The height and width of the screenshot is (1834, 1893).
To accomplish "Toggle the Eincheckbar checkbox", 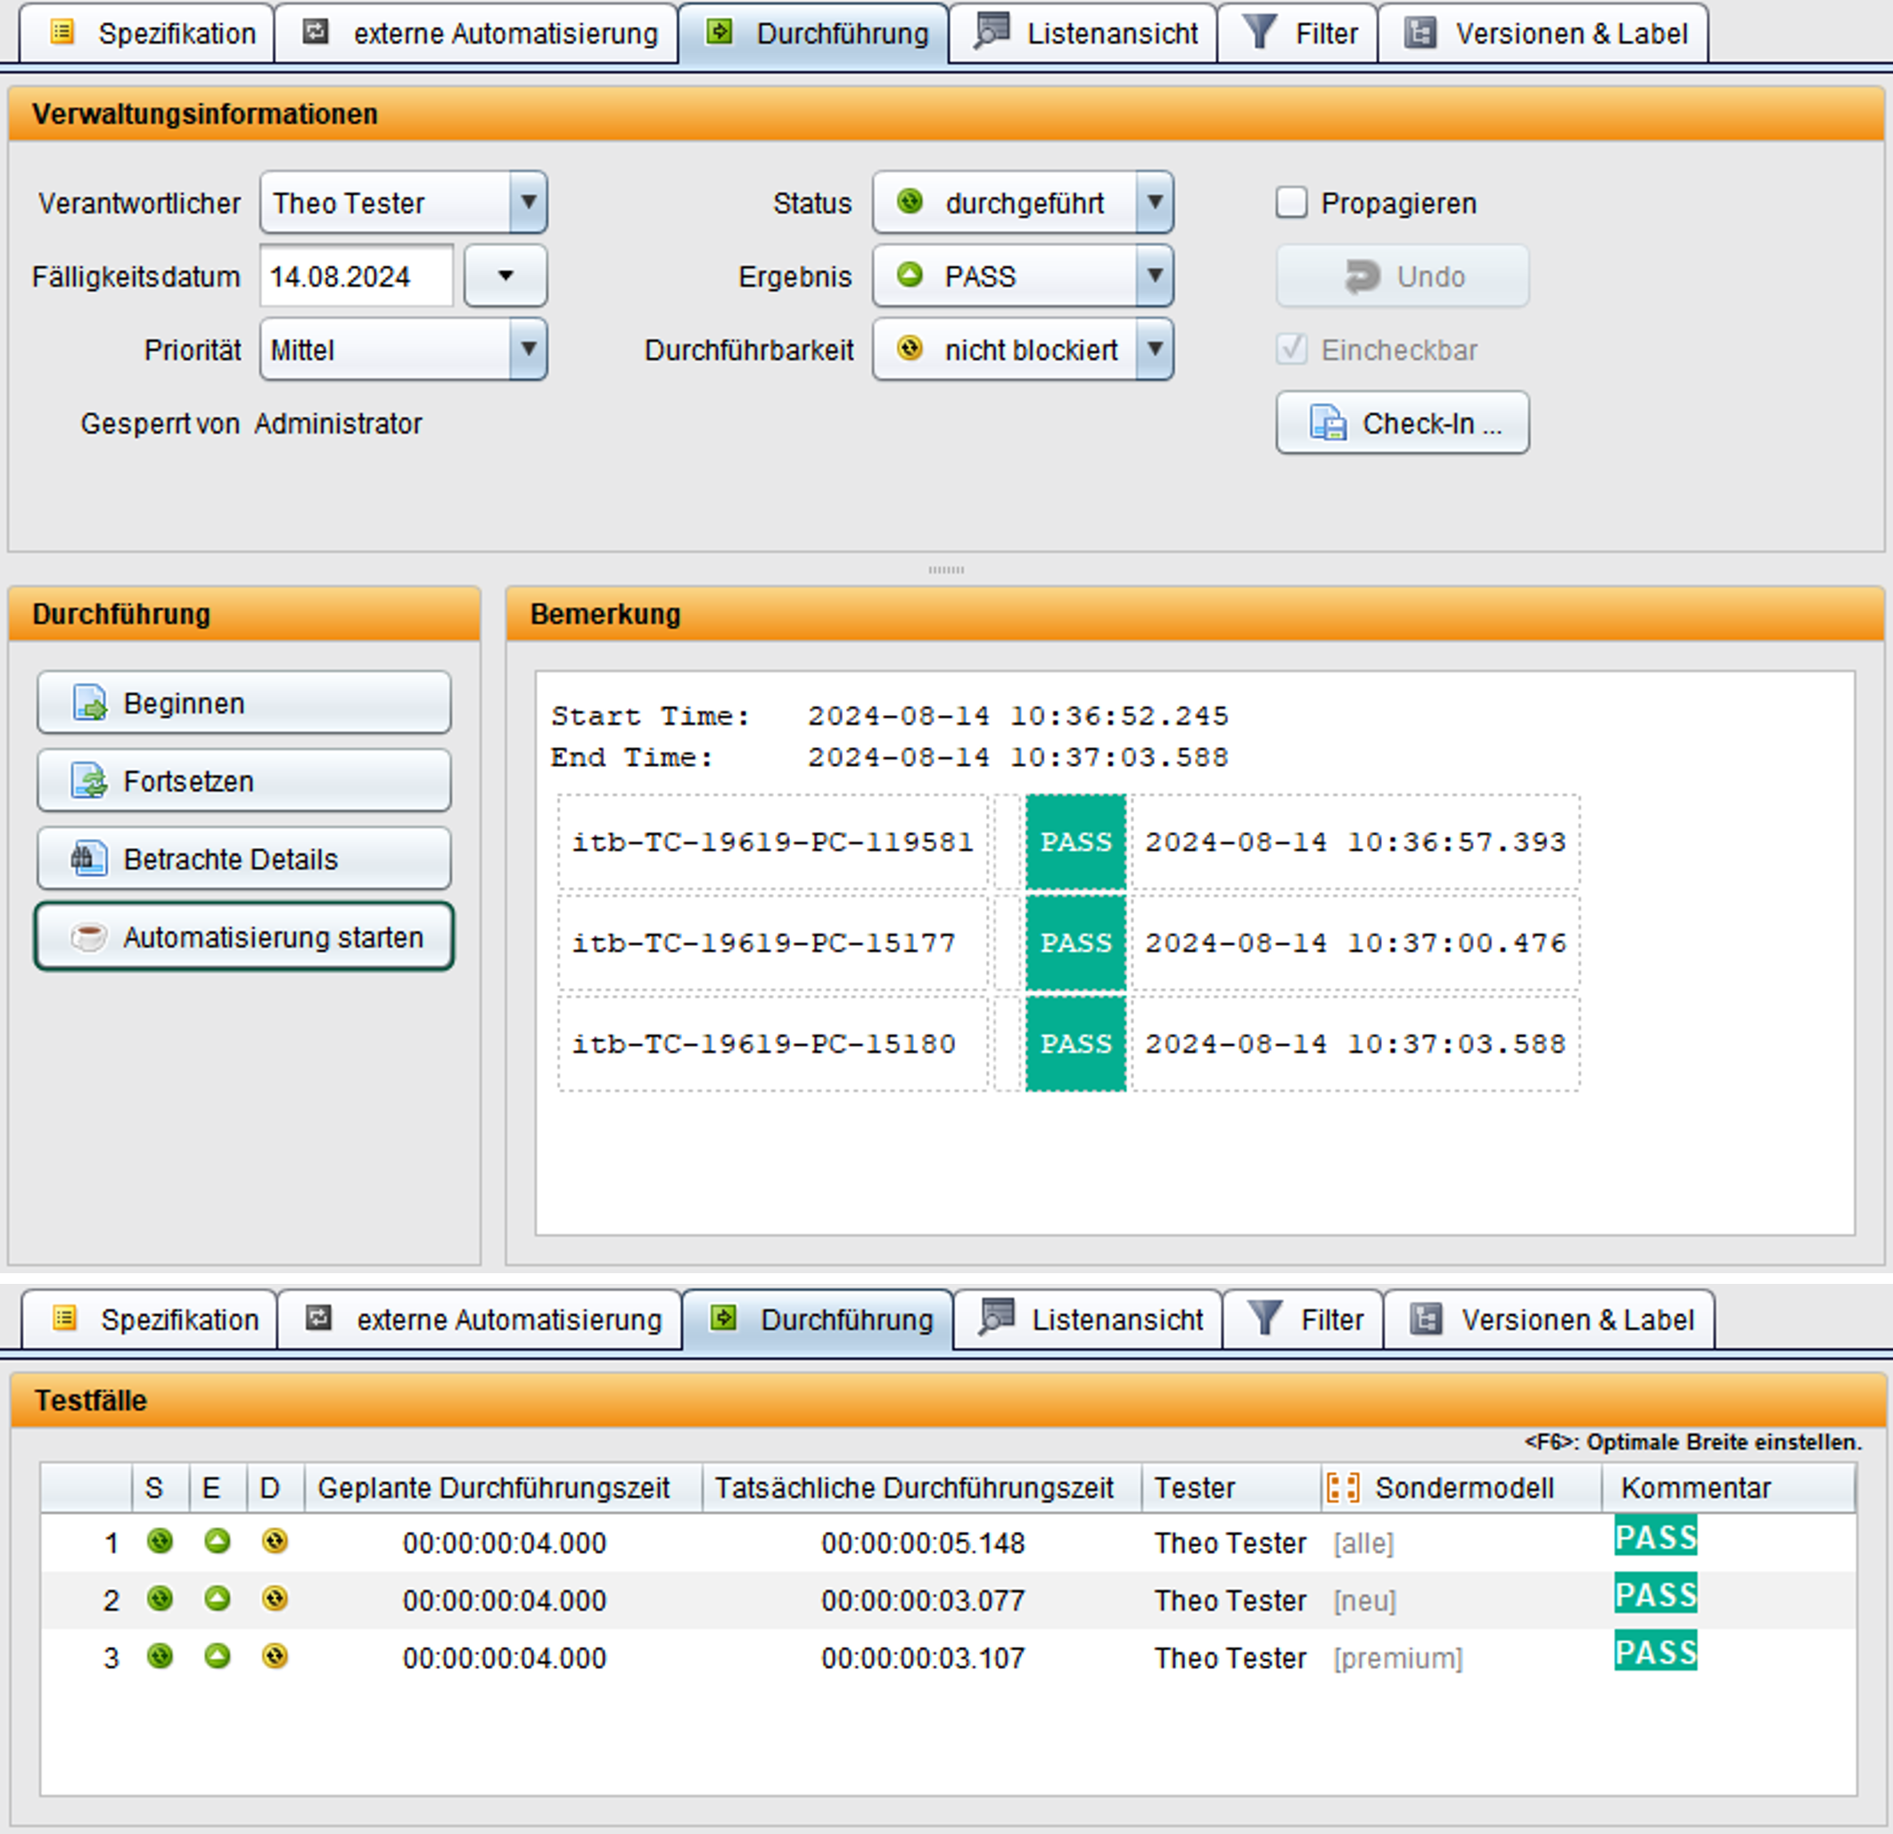I will (x=1291, y=350).
